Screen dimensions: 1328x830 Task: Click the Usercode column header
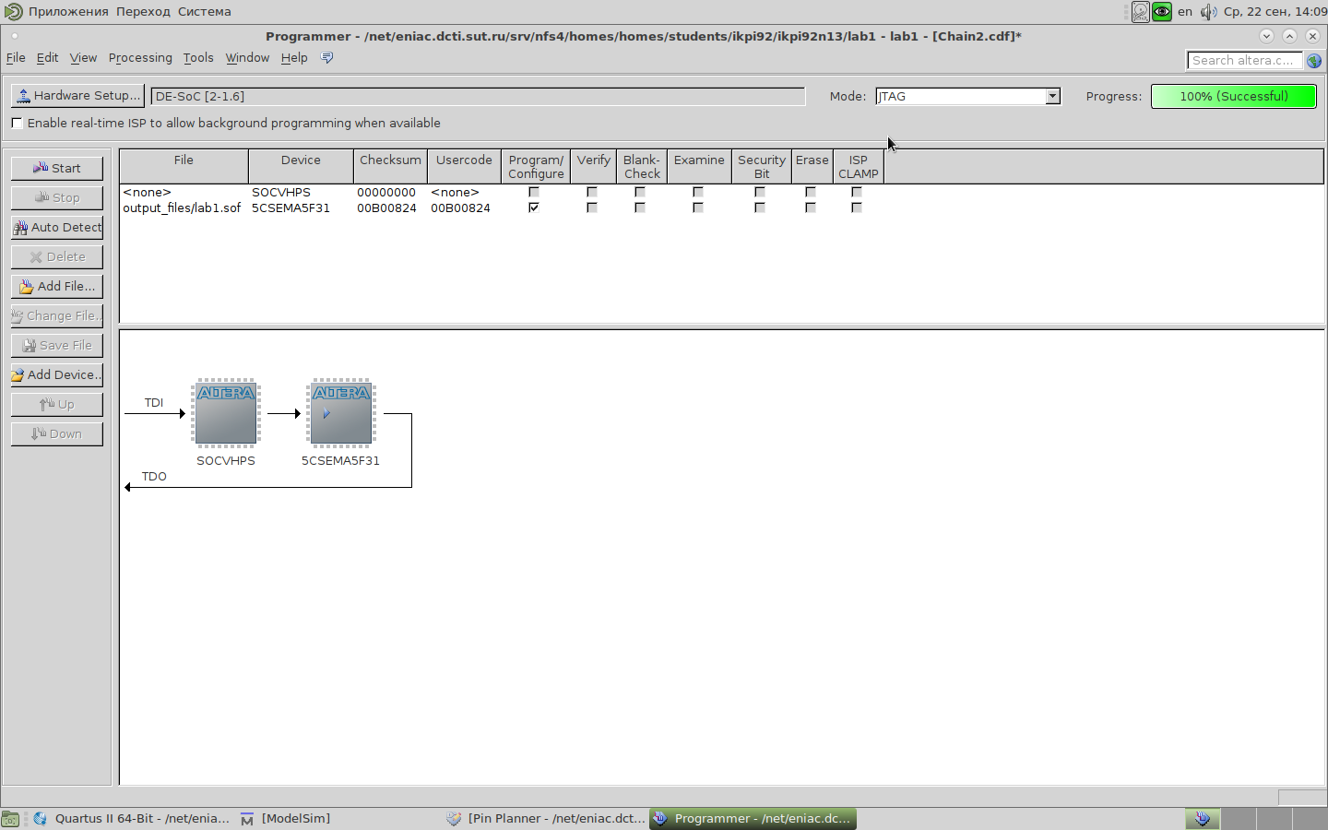[464, 166]
